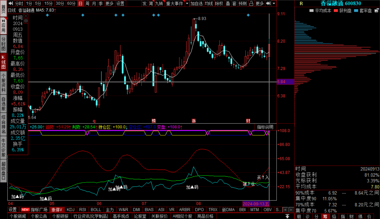Open 综合排名 in the left sidebar
380x219 pixels.
click(4, 125)
